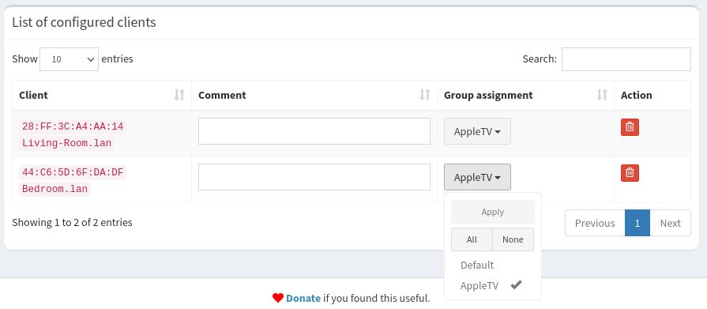Sort table by Client column arrows
Viewport: 707px width, 309px height.
[179, 95]
